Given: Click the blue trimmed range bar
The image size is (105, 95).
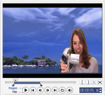Looking at the screenshot, I should pyautogui.click(x=27, y=83).
